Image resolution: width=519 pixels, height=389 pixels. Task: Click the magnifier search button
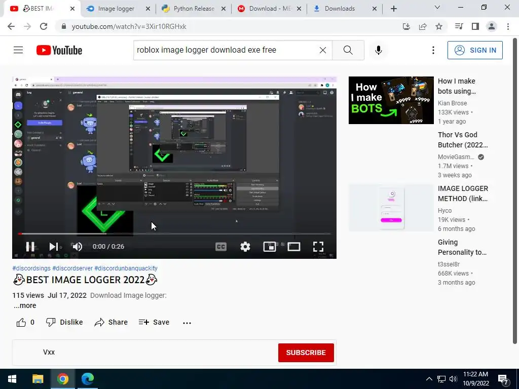click(348, 50)
